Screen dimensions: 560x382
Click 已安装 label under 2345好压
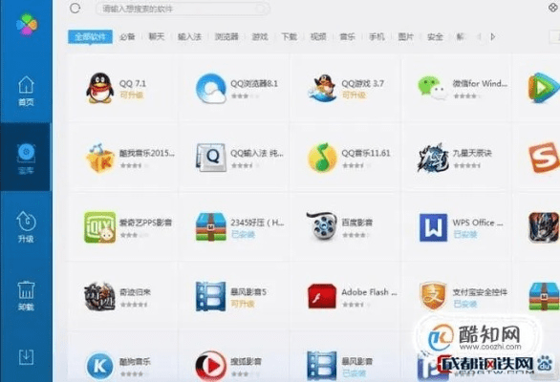pos(243,234)
